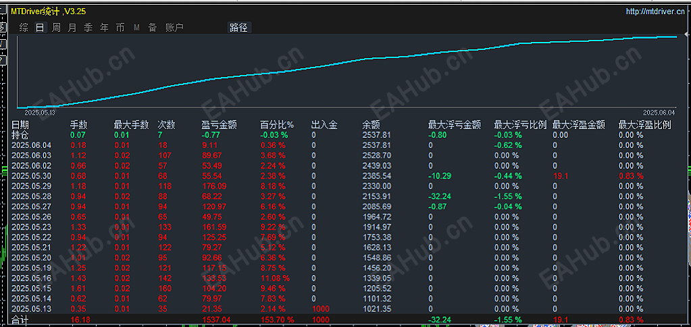Click the 盈亏金额 column header
This screenshot has width=691, height=327.
[x=219, y=125]
